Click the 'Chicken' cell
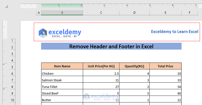The width and height of the screenshot is (202, 105). (62, 73)
